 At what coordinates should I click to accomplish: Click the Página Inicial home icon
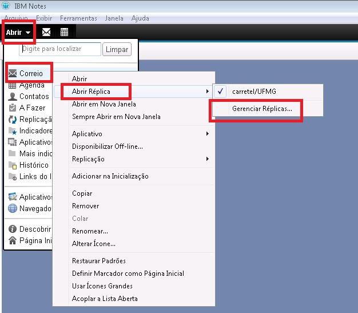[13, 240]
